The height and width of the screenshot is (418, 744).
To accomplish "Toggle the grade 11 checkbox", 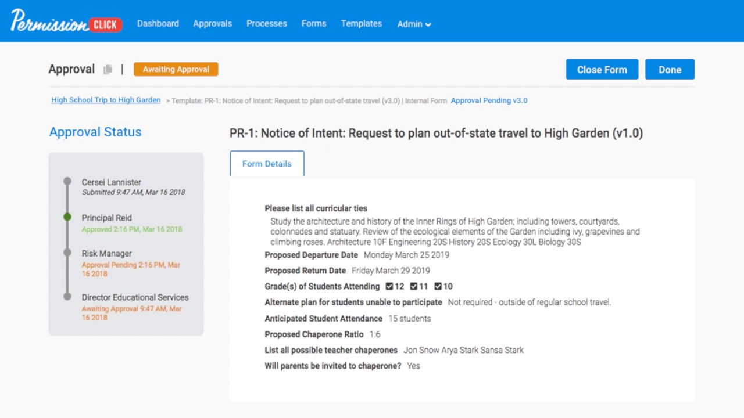I will click(414, 286).
